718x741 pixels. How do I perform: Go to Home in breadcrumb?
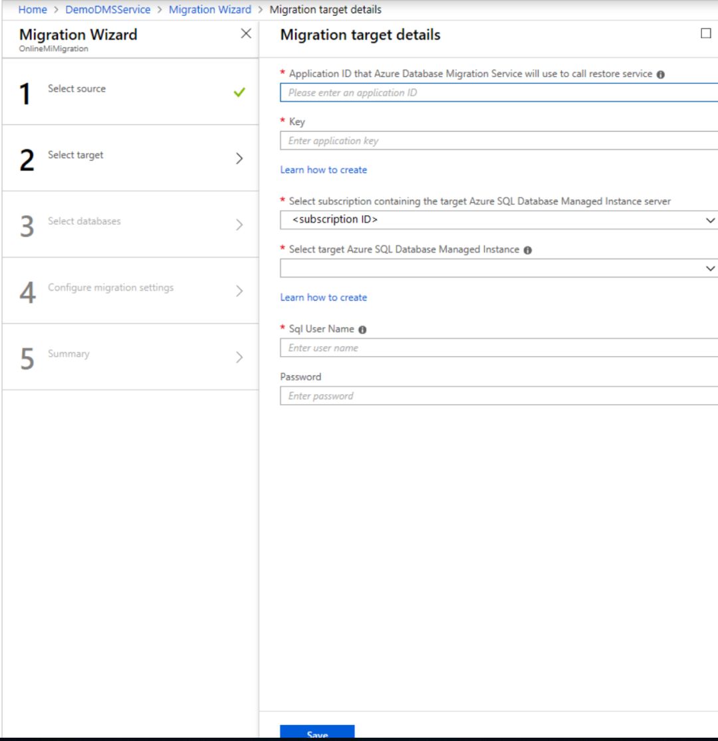click(33, 9)
